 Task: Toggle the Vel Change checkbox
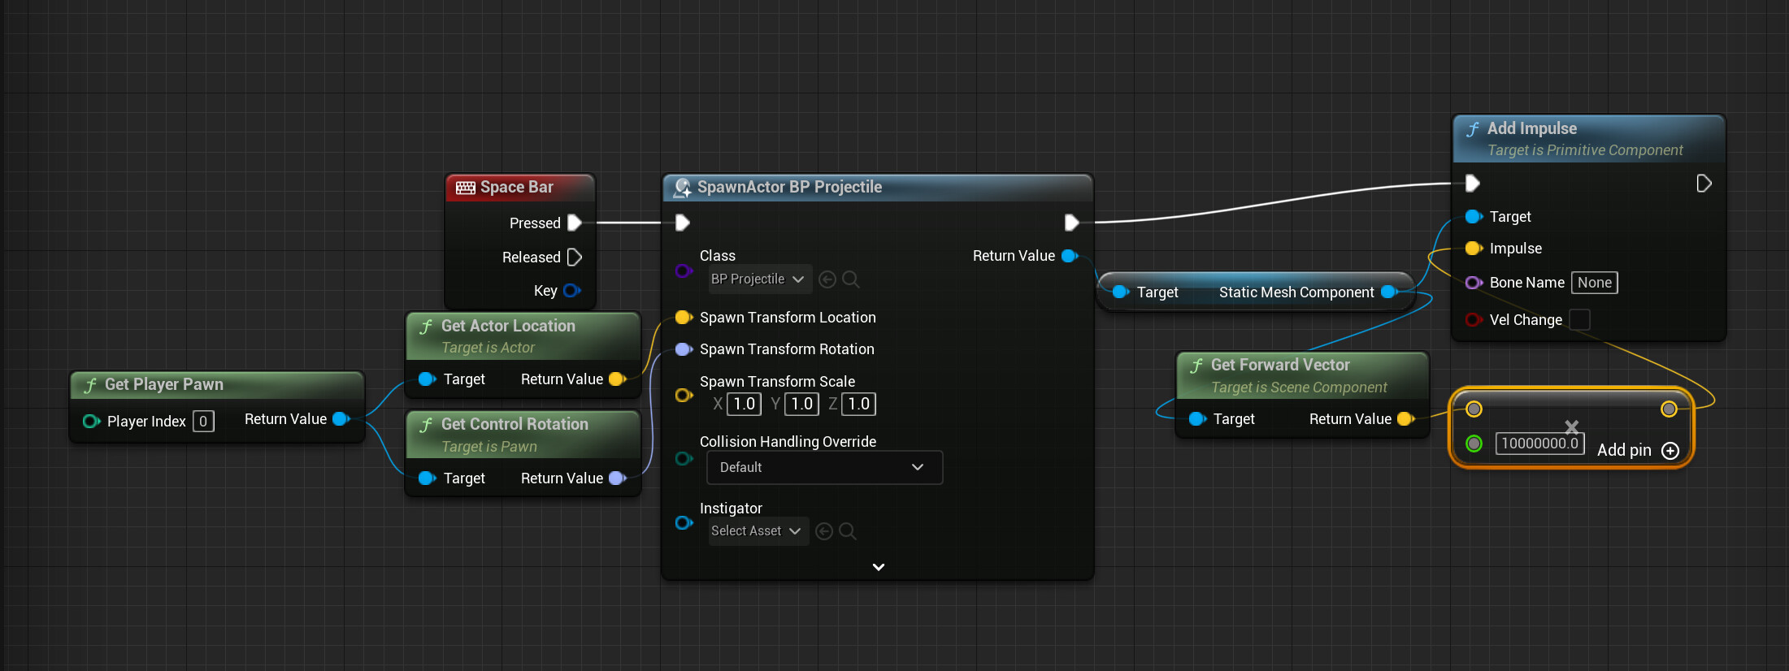1579,320
